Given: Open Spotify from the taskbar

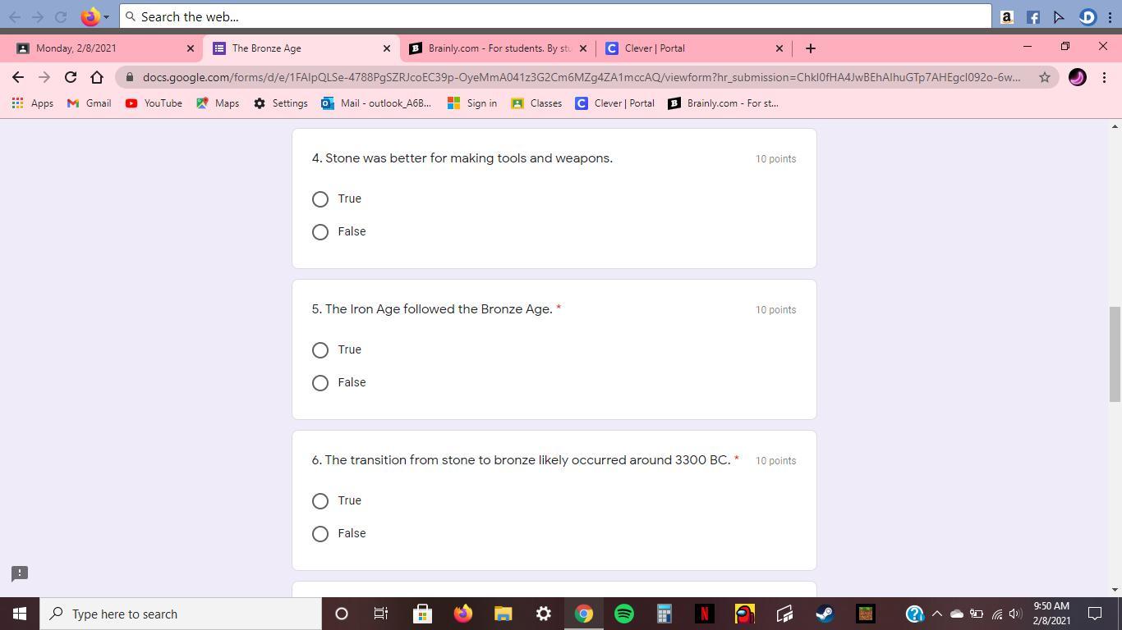Looking at the screenshot, I should [624, 614].
